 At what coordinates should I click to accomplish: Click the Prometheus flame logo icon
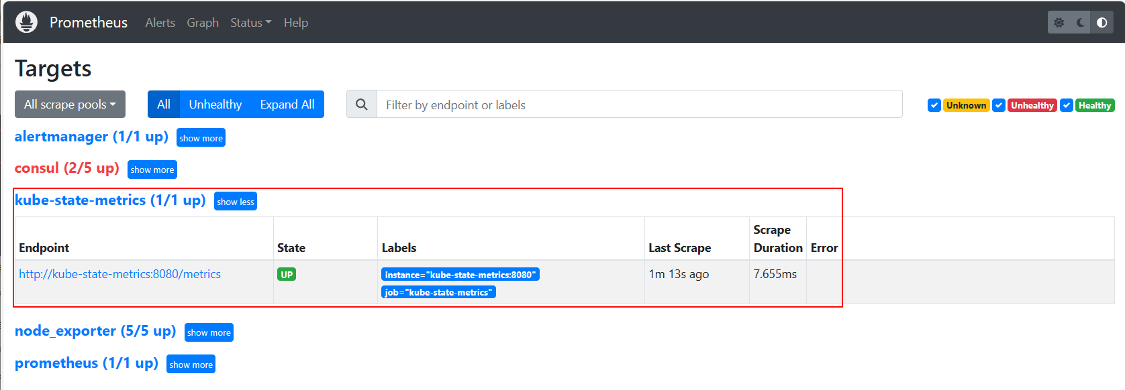point(26,22)
